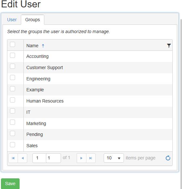
Task: Click the page number input field
Action: tap(47, 158)
